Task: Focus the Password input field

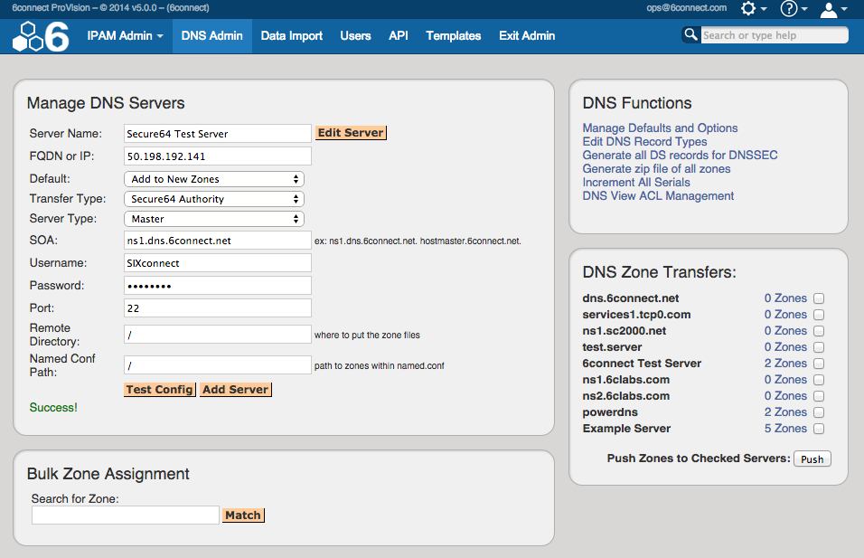Action: tap(218, 286)
